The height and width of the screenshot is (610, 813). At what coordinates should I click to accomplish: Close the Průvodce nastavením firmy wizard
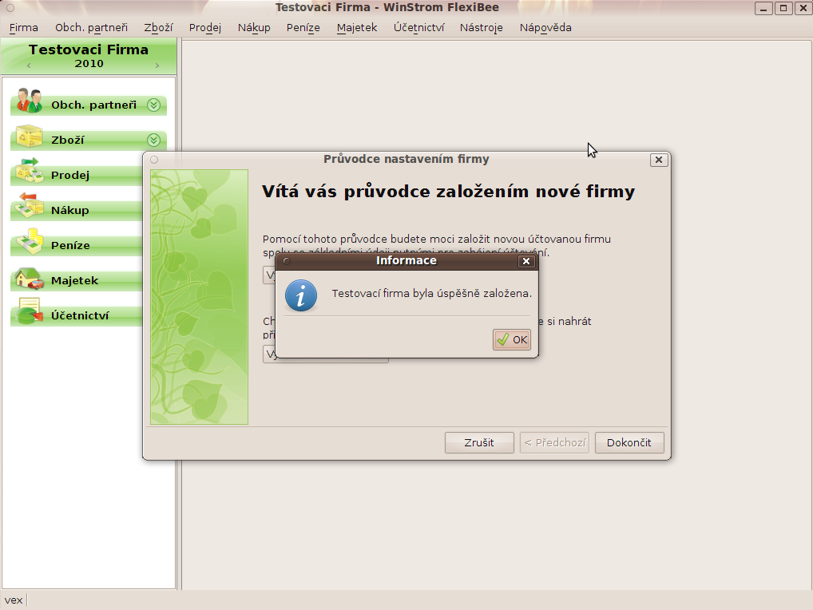(x=659, y=160)
